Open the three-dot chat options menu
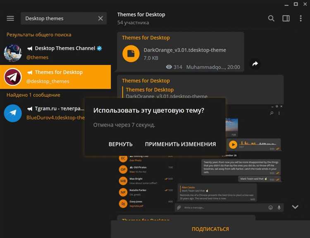Viewport: 310px width, 238px height. click(301, 18)
